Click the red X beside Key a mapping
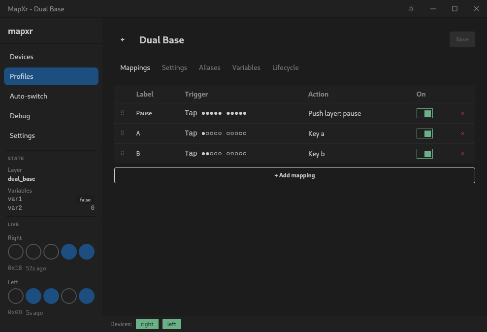487x332 pixels. pos(462,133)
